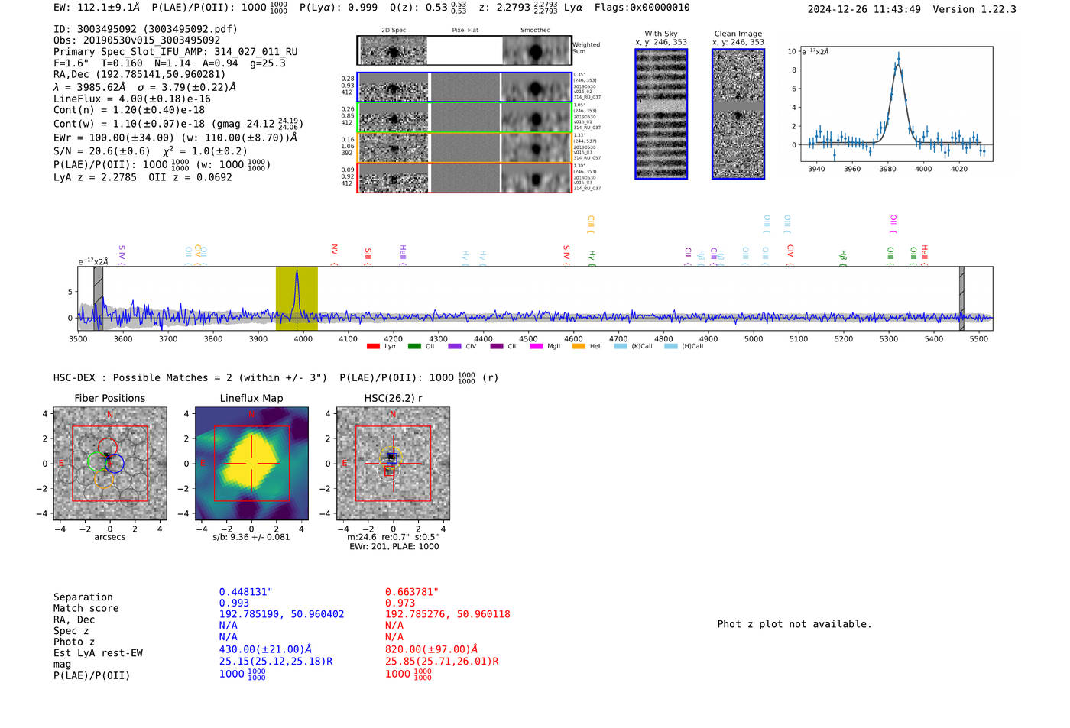The height and width of the screenshot is (728, 1070).
Task: Click the Weighted Sum 2D spectrum strip
Action: (x=465, y=50)
